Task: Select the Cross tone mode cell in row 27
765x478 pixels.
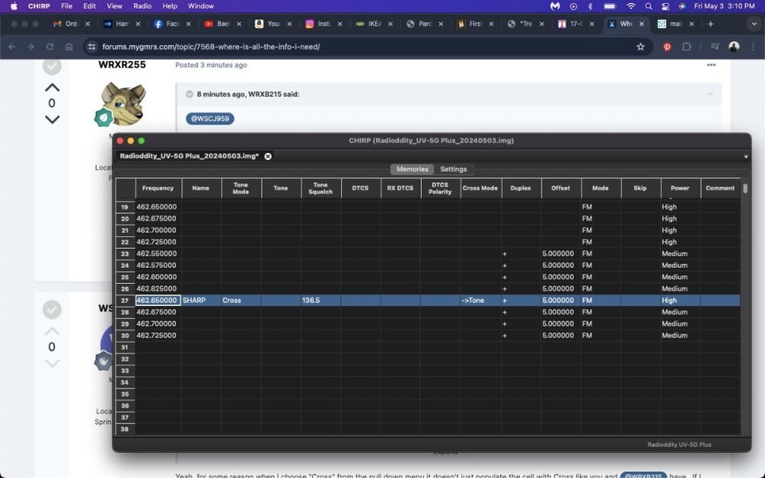Action: pos(241,301)
